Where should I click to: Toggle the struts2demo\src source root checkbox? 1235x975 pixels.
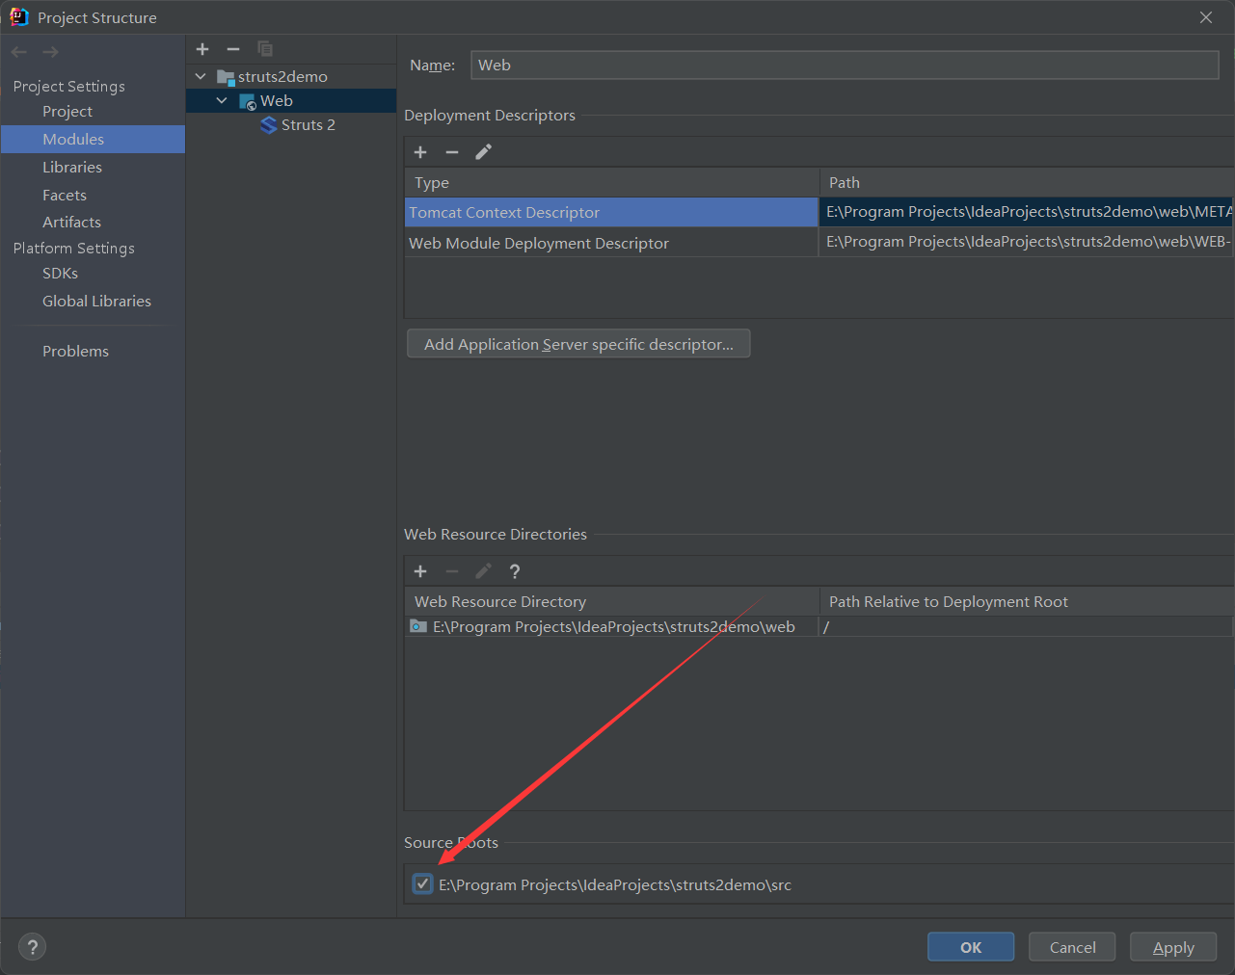click(x=422, y=883)
